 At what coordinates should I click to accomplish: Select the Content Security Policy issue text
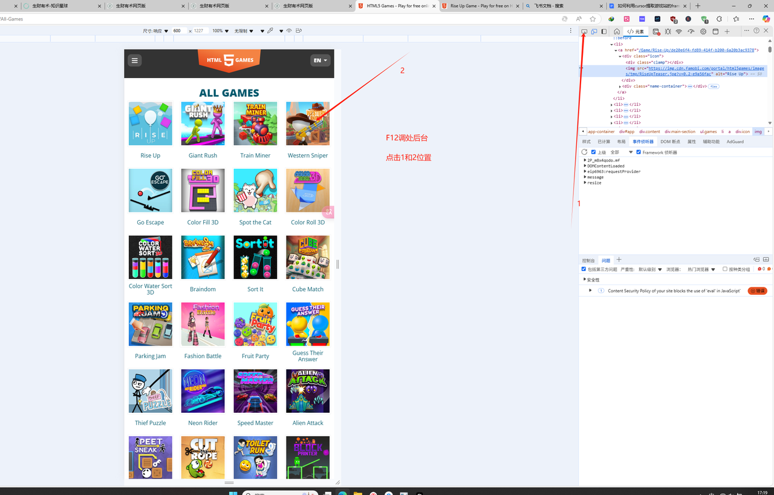coord(674,291)
